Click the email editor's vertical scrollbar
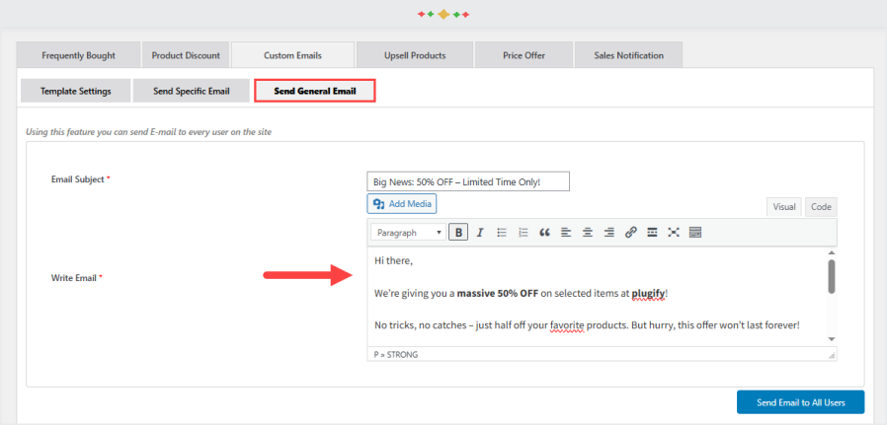 coord(832,276)
